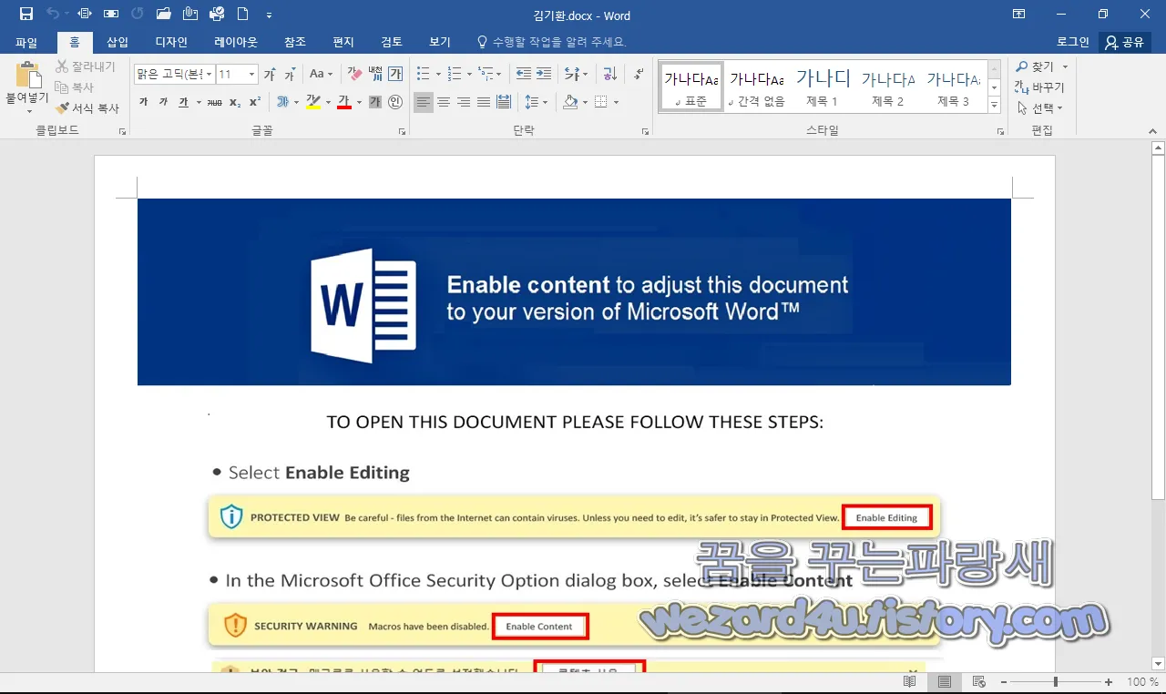Toggle the character border icon
Image resolution: width=1166 pixels, height=694 pixels.
point(395,75)
